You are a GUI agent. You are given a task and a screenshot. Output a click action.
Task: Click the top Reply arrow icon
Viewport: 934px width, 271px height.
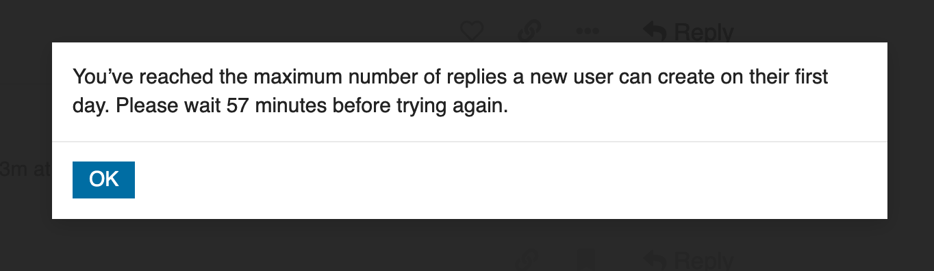click(x=655, y=31)
